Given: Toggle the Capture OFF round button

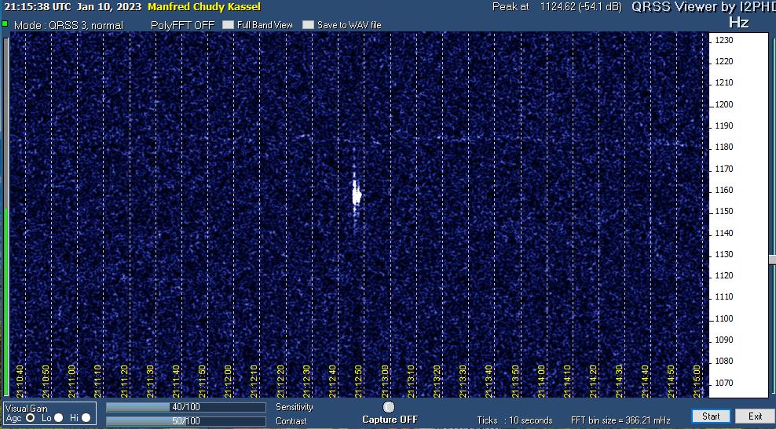Looking at the screenshot, I should (x=389, y=407).
